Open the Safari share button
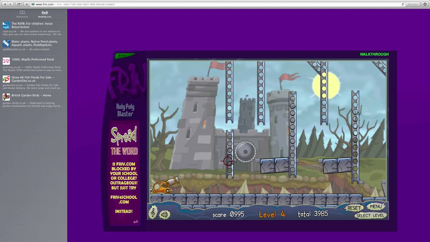 [19, 4]
